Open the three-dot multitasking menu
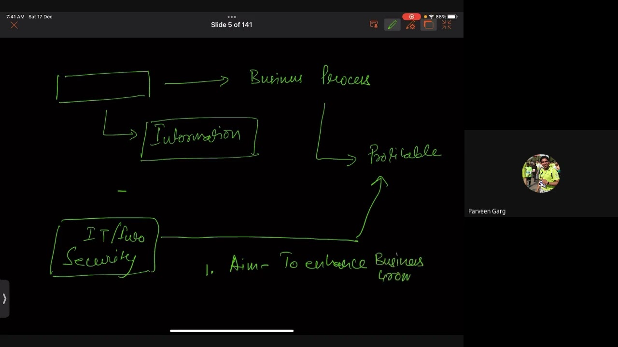This screenshot has height=347, width=618. pos(232,16)
